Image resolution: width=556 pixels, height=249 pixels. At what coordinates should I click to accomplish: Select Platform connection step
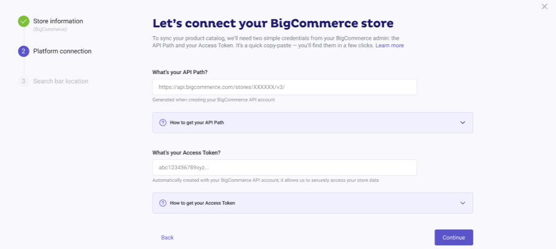(x=62, y=51)
